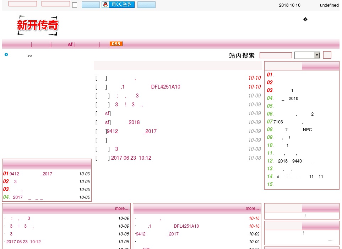Open the "]9412 ... _2017" article link
This screenshot has height=249, width=342.
[131, 131]
